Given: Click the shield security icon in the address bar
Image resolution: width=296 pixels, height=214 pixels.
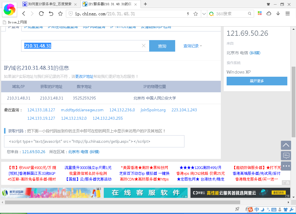Looking at the screenshot, I should (x=71, y=14).
